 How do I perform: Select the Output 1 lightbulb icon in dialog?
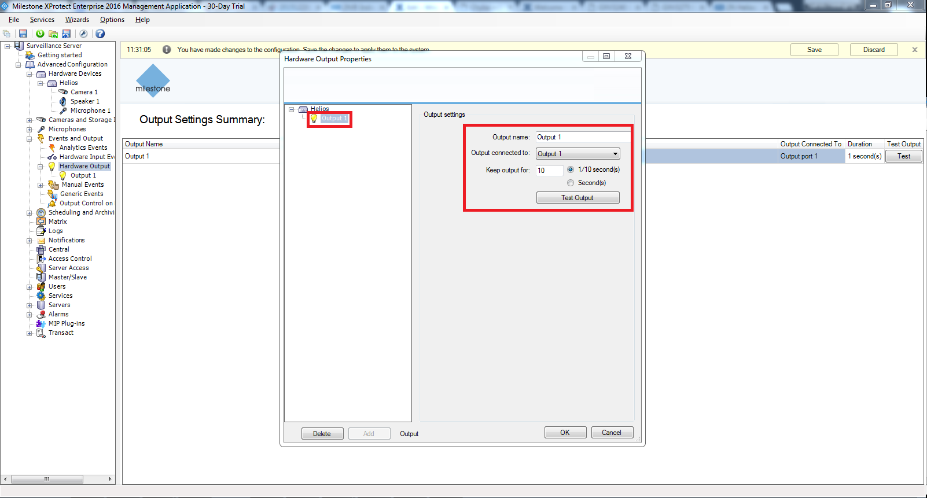[x=314, y=119]
